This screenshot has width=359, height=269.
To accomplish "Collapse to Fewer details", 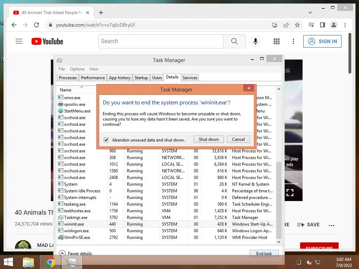I will click(76, 253).
